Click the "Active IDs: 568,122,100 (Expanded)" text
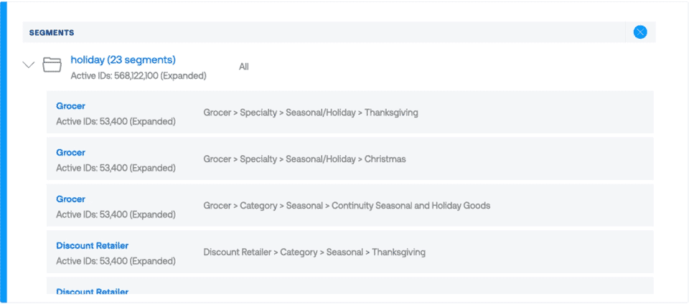Viewport: 689px width, 304px height. coord(139,75)
